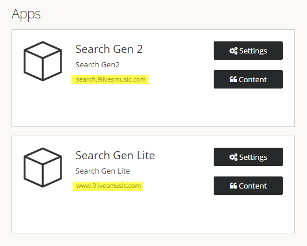Image resolution: width=307 pixels, height=246 pixels.
Task: Open Settings for Search Gen 2
Action: coord(248,51)
